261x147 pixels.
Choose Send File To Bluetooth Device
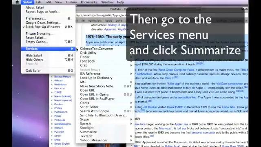pyautogui.click(x=104, y=115)
